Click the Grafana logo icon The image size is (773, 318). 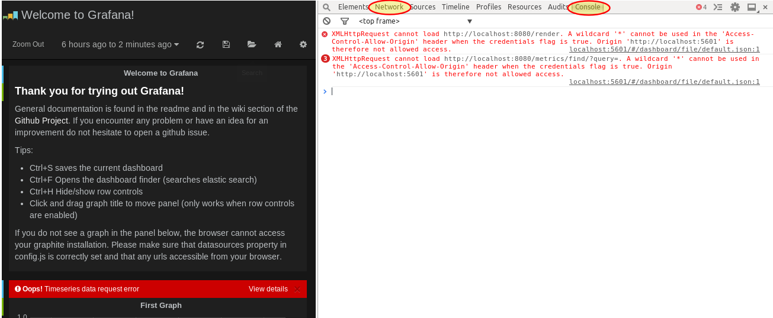(x=10, y=15)
